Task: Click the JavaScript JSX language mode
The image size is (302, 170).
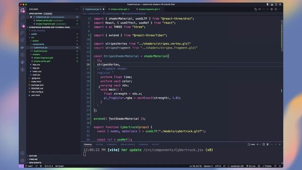Action: pos(237,166)
